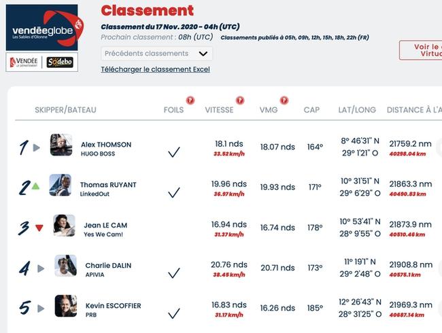Sort by the SKIPPER/BATEAU column header
This screenshot has height=333, width=442.
[65, 110]
